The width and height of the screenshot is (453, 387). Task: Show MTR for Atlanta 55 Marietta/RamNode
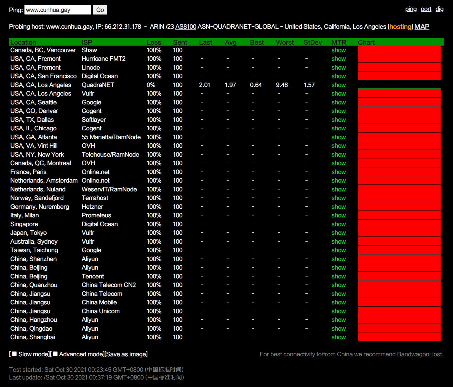[x=339, y=137]
